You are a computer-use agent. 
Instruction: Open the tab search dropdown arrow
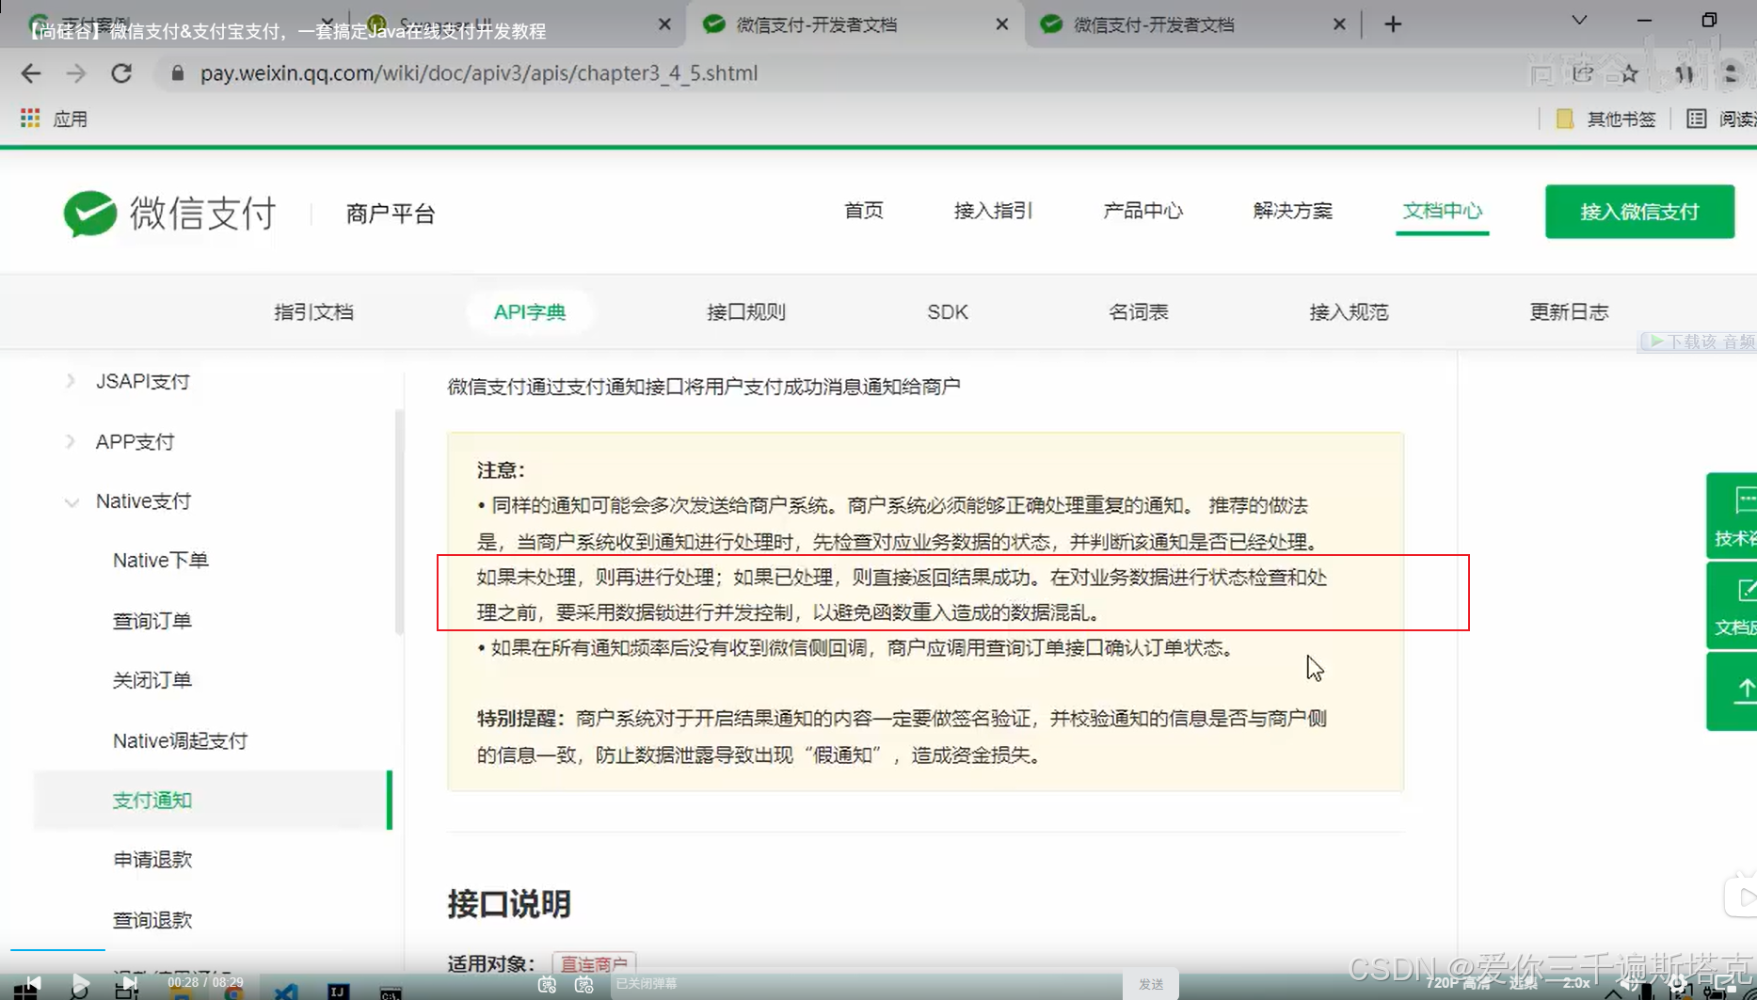coord(1579,21)
